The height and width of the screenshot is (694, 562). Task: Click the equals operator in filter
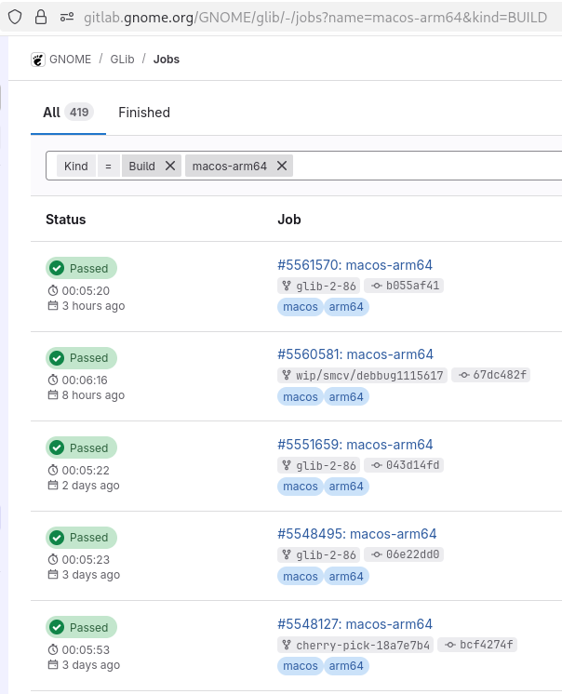pyautogui.click(x=108, y=166)
